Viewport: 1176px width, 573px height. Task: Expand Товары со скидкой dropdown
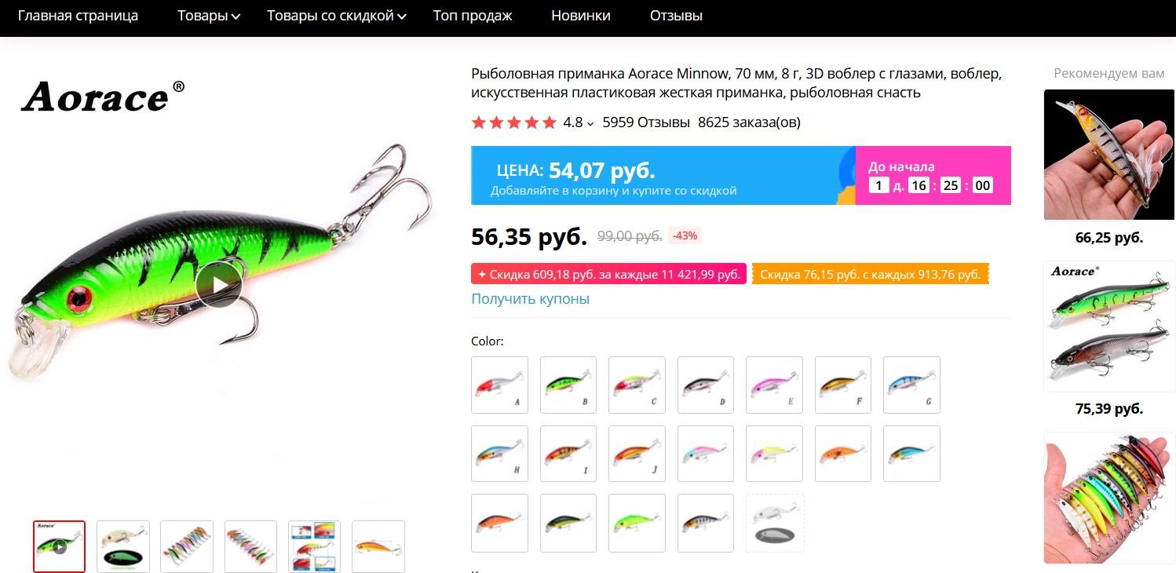(x=337, y=16)
